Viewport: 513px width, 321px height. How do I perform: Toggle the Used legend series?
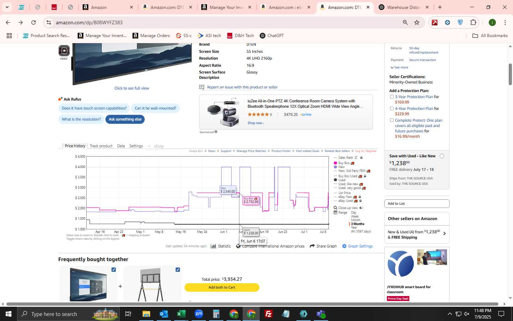(x=340, y=180)
